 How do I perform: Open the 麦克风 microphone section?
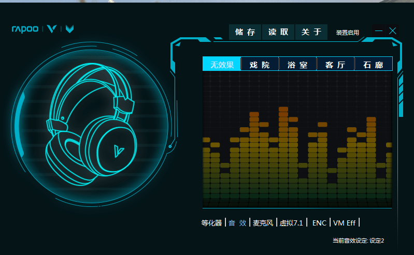[x=263, y=223]
